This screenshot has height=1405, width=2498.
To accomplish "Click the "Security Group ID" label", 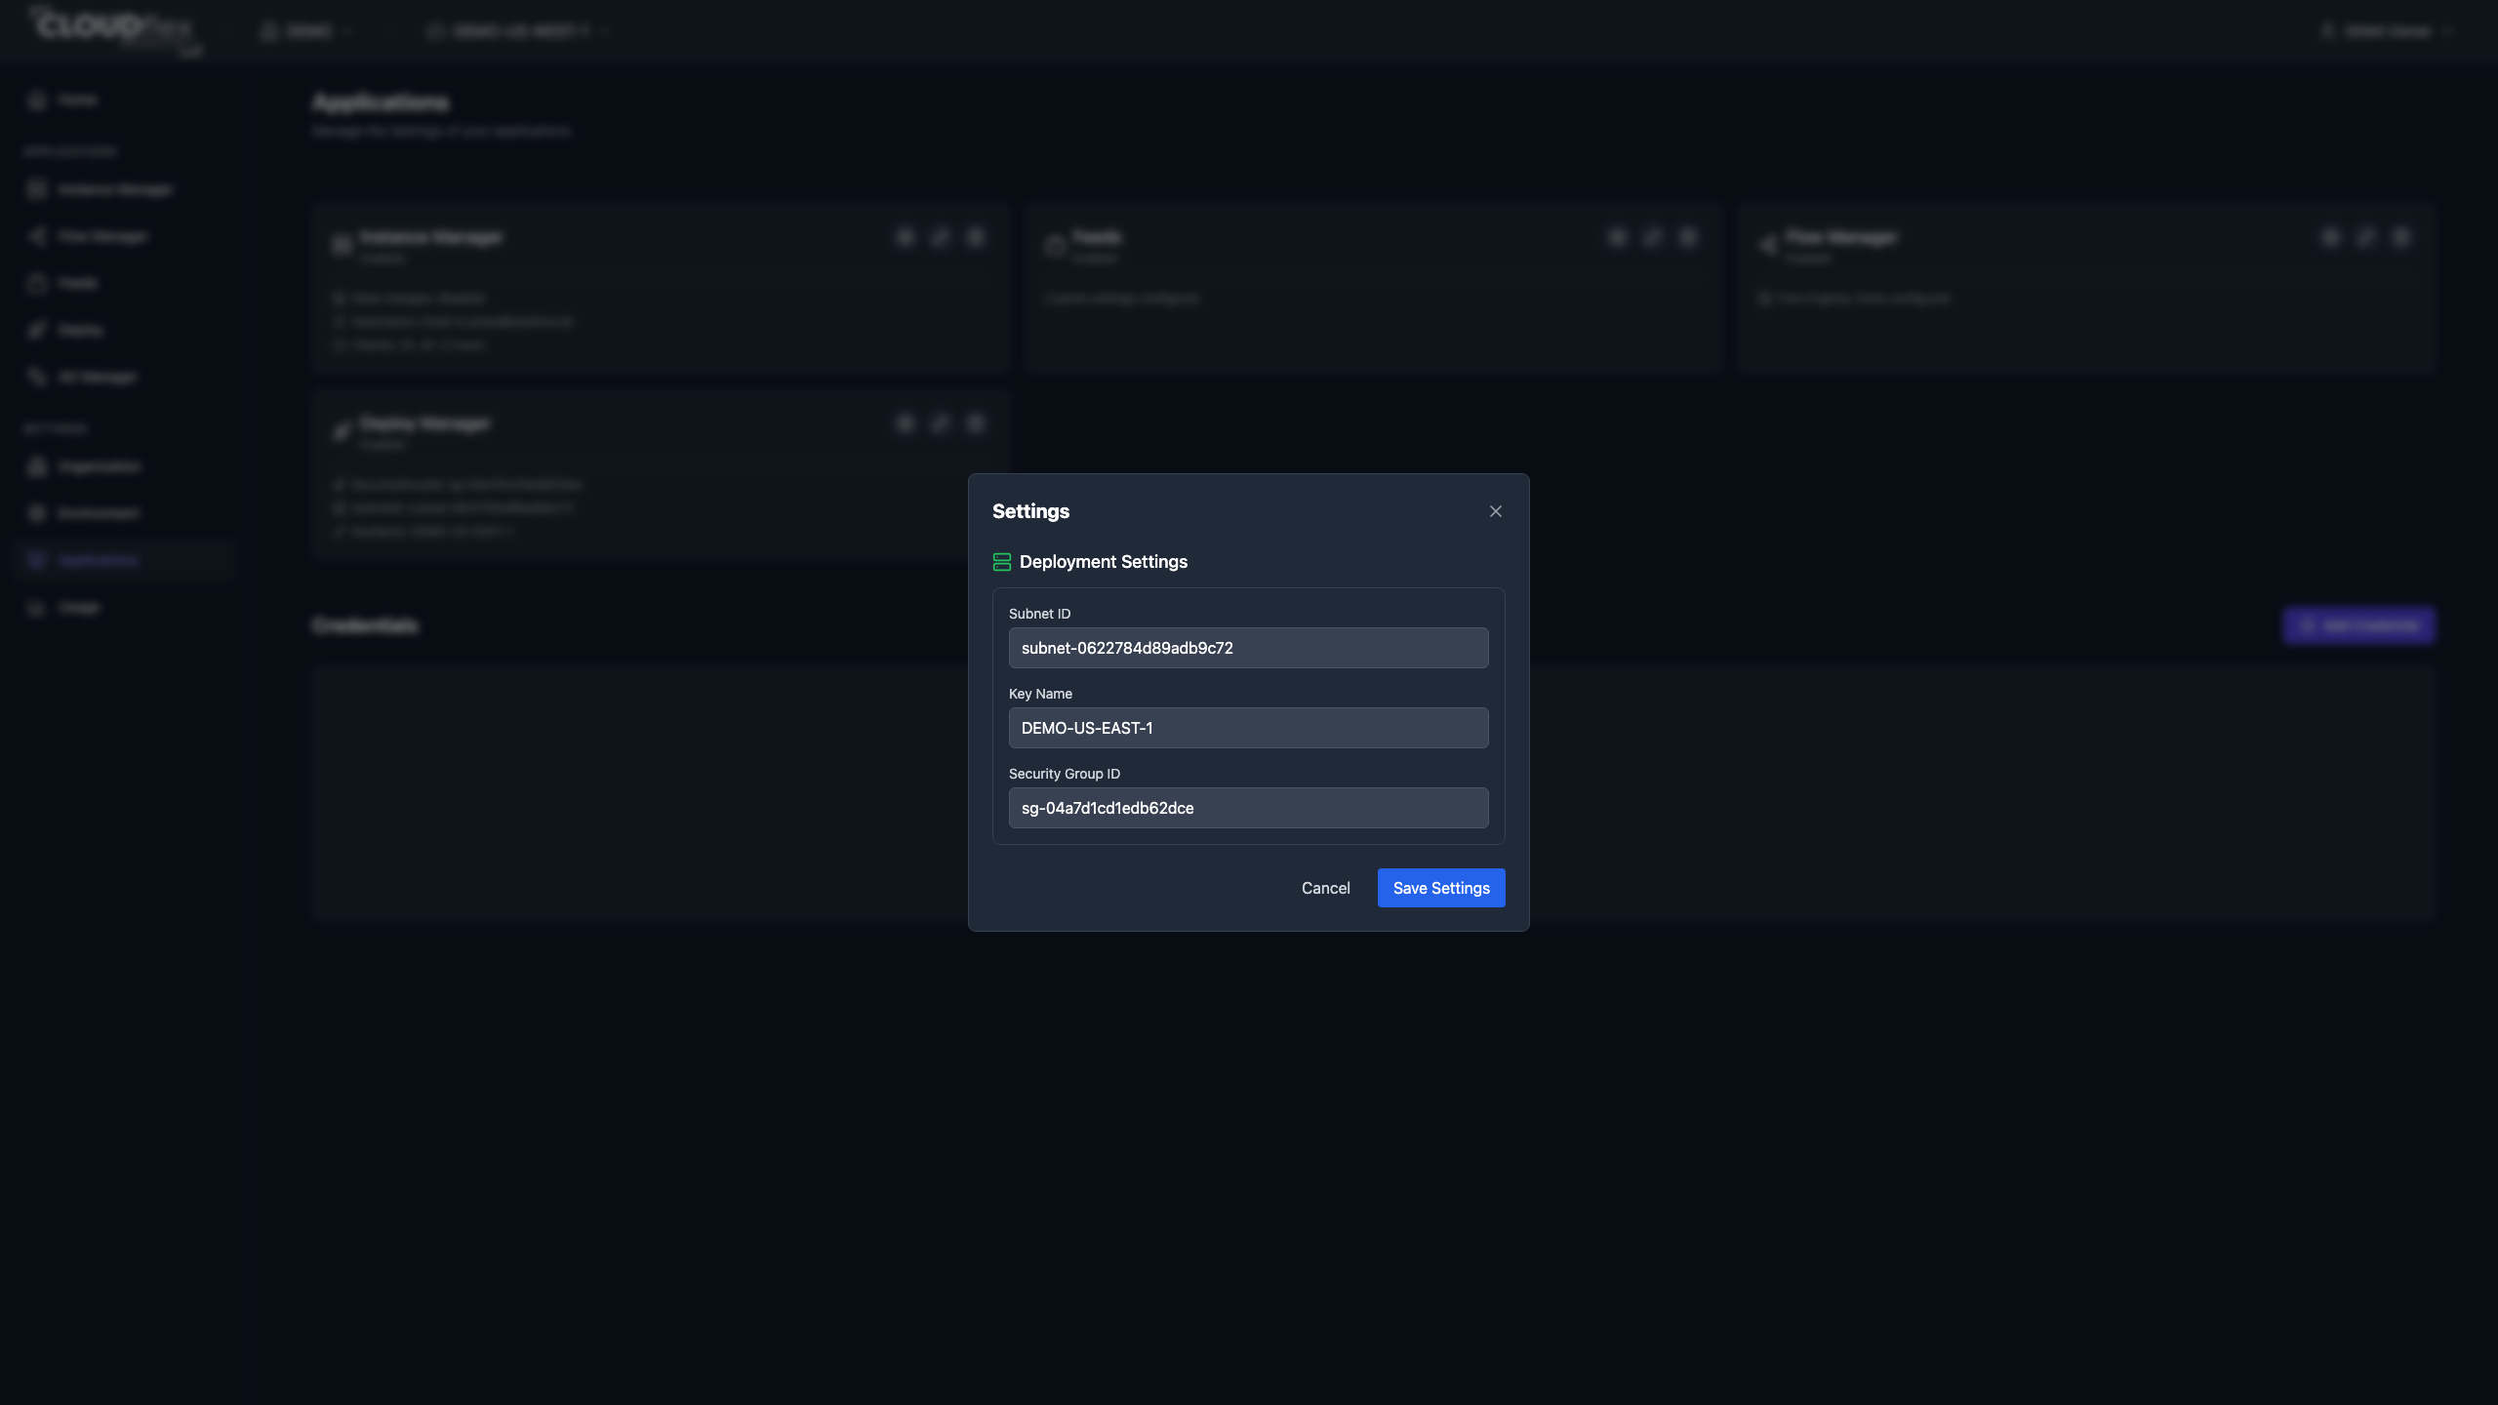I will point(1065,774).
